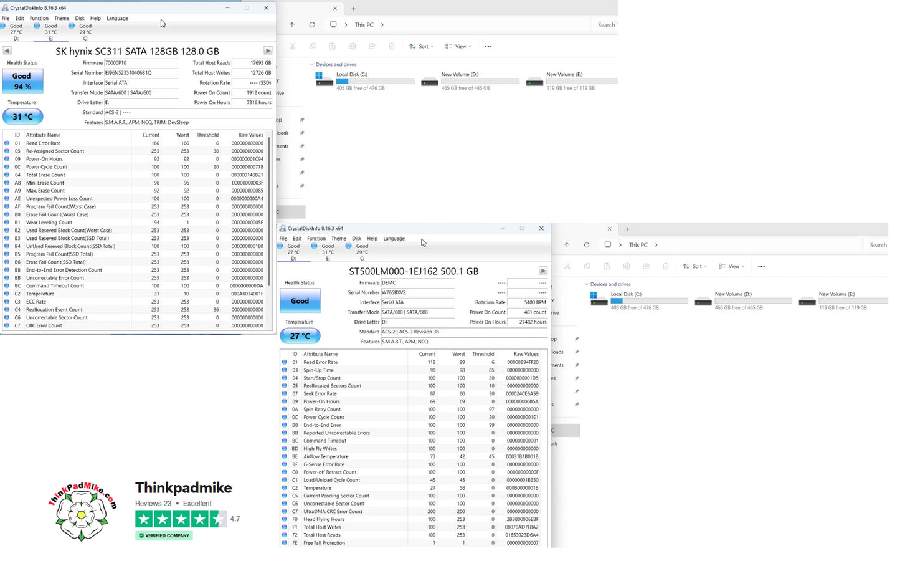This screenshot has height=566, width=900.
Task: Open Language menu in SK hynix CrystalDiskInfo window
Action: (x=117, y=18)
